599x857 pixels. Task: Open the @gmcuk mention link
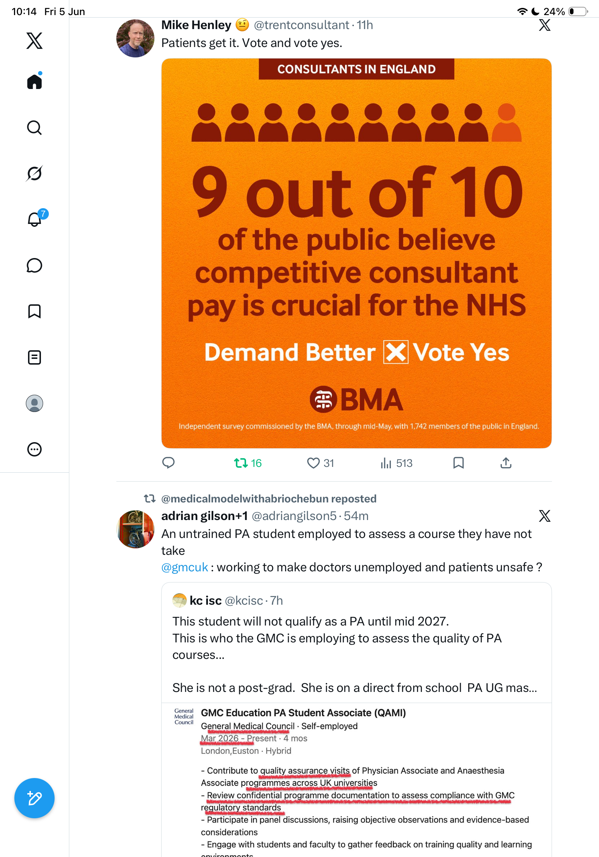[185, 567]
